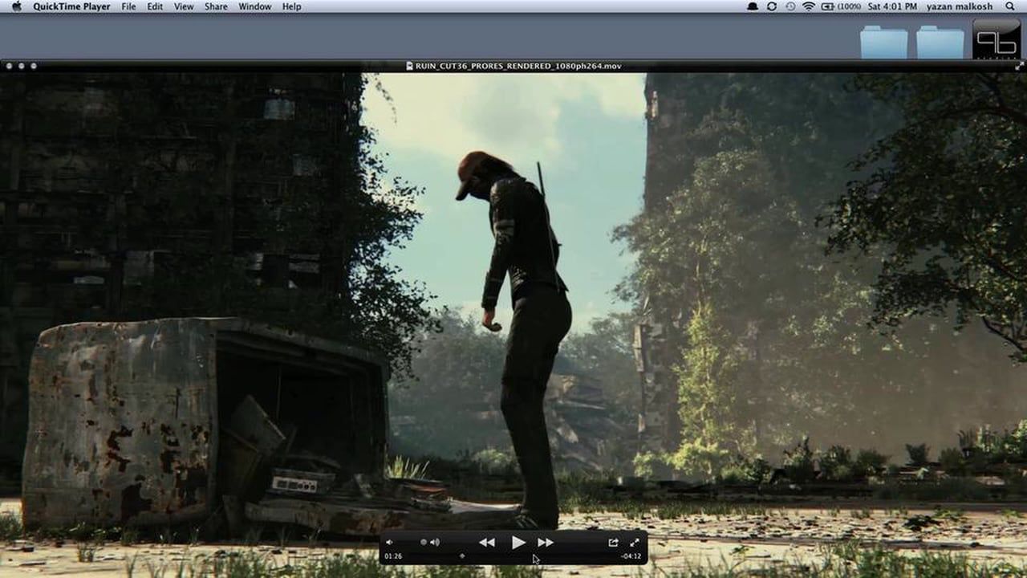
Task: Open the View menu
Action: pos(184,6)
